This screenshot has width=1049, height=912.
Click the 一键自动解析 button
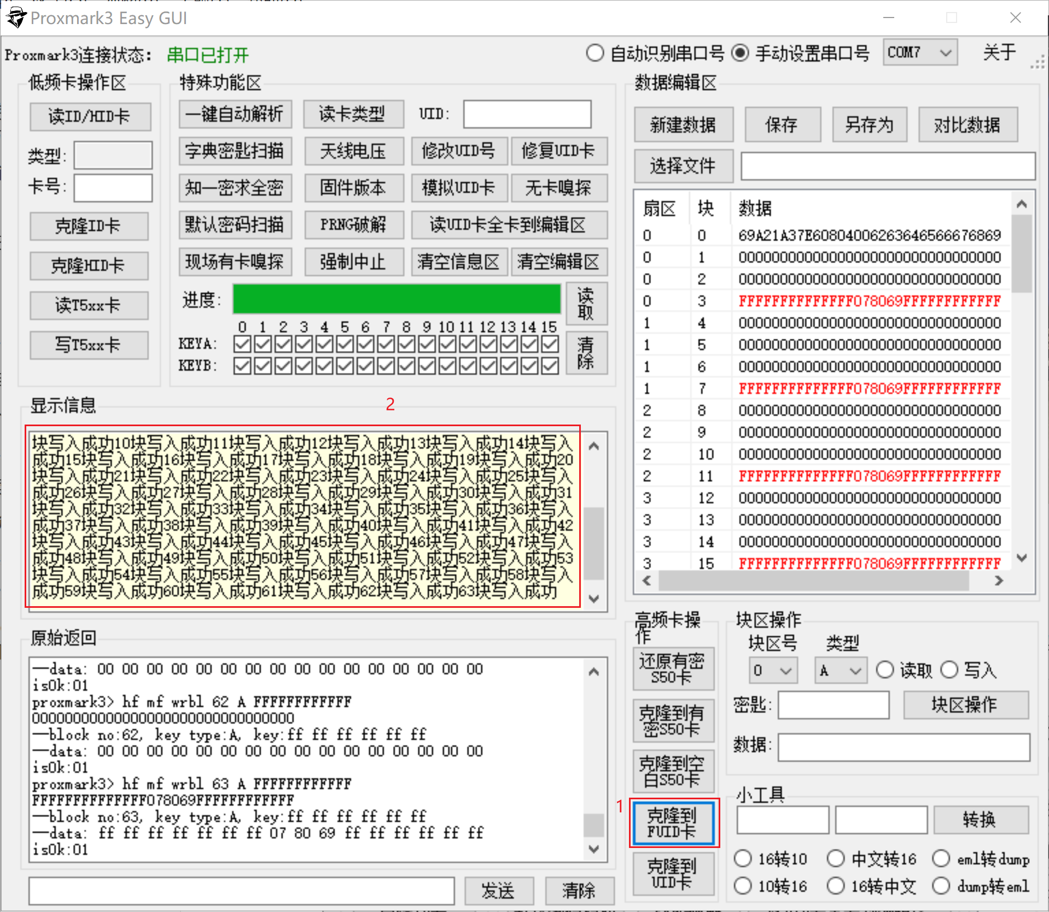pyautogui.click(x=235, y=114)
